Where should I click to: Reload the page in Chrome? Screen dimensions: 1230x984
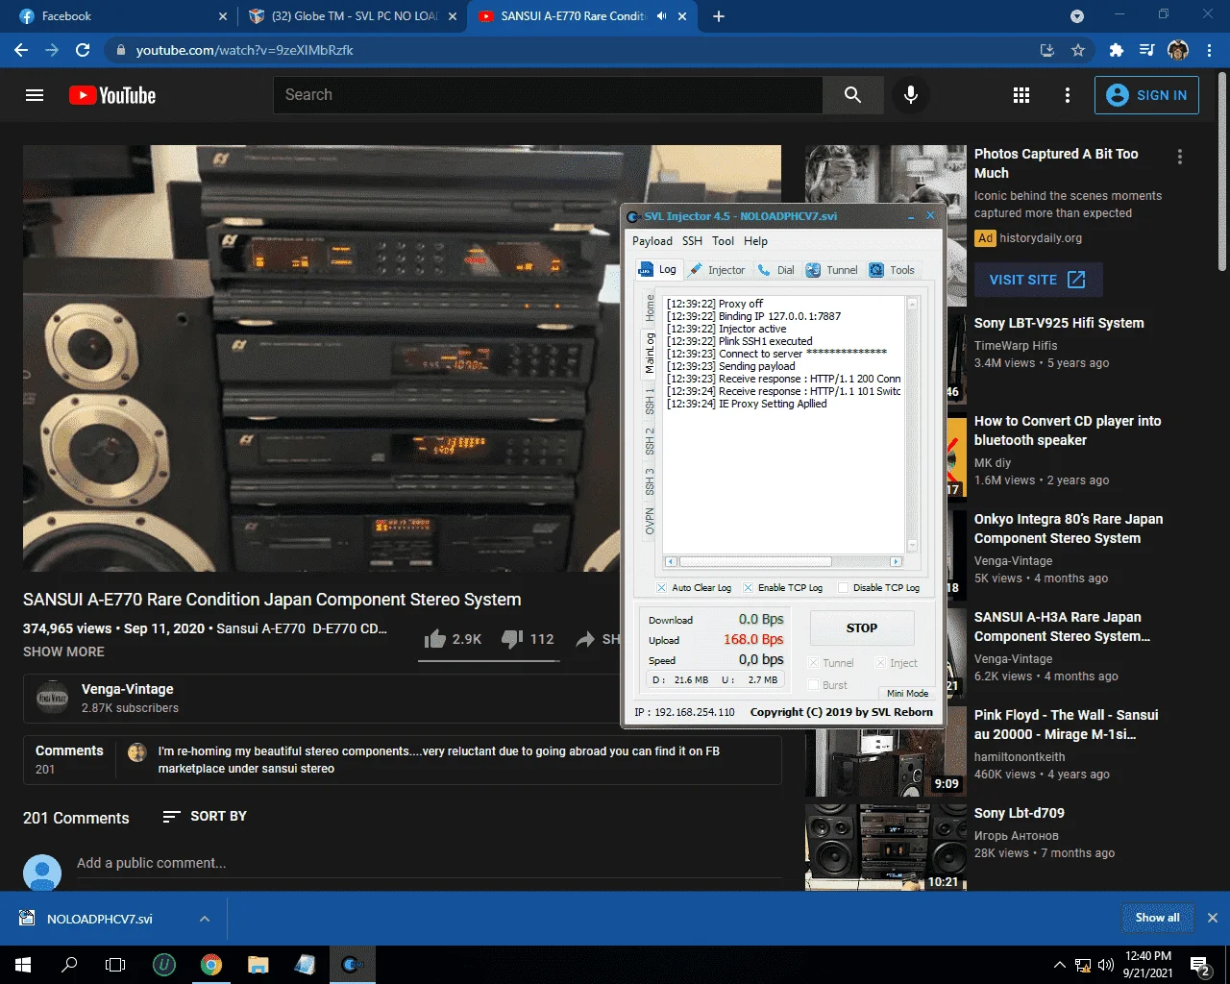point(83,50)
